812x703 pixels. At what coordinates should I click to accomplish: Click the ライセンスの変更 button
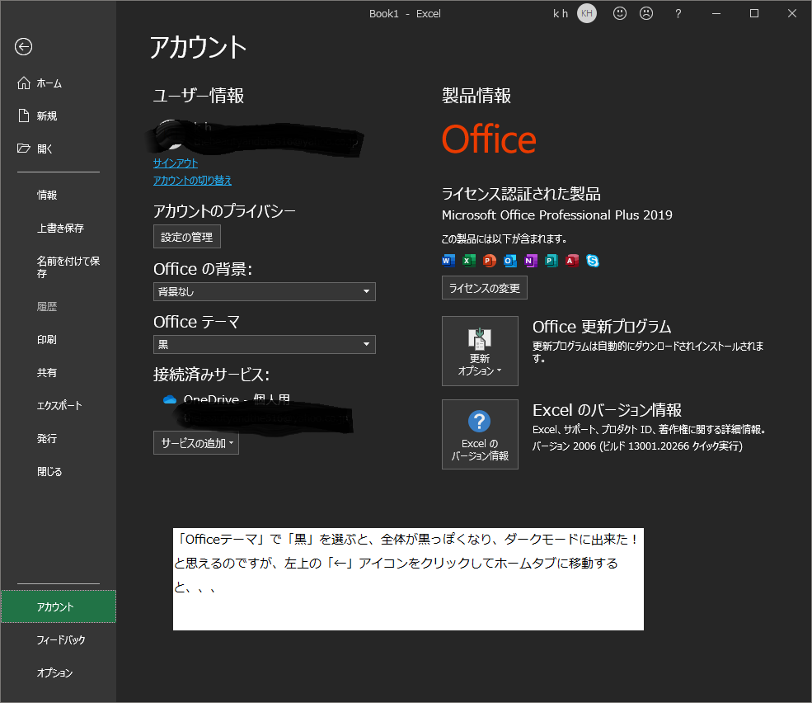click(x=484, y=288)
